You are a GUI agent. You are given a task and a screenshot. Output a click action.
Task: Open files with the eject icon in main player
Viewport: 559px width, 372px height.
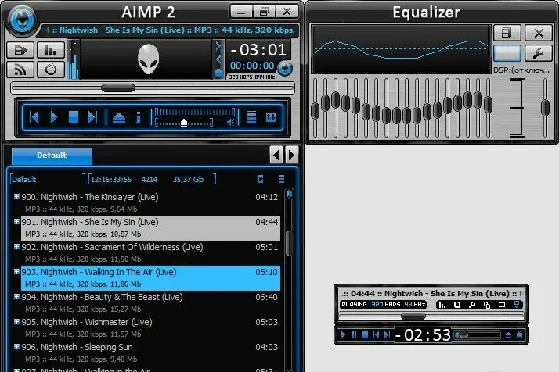point(119,118)
